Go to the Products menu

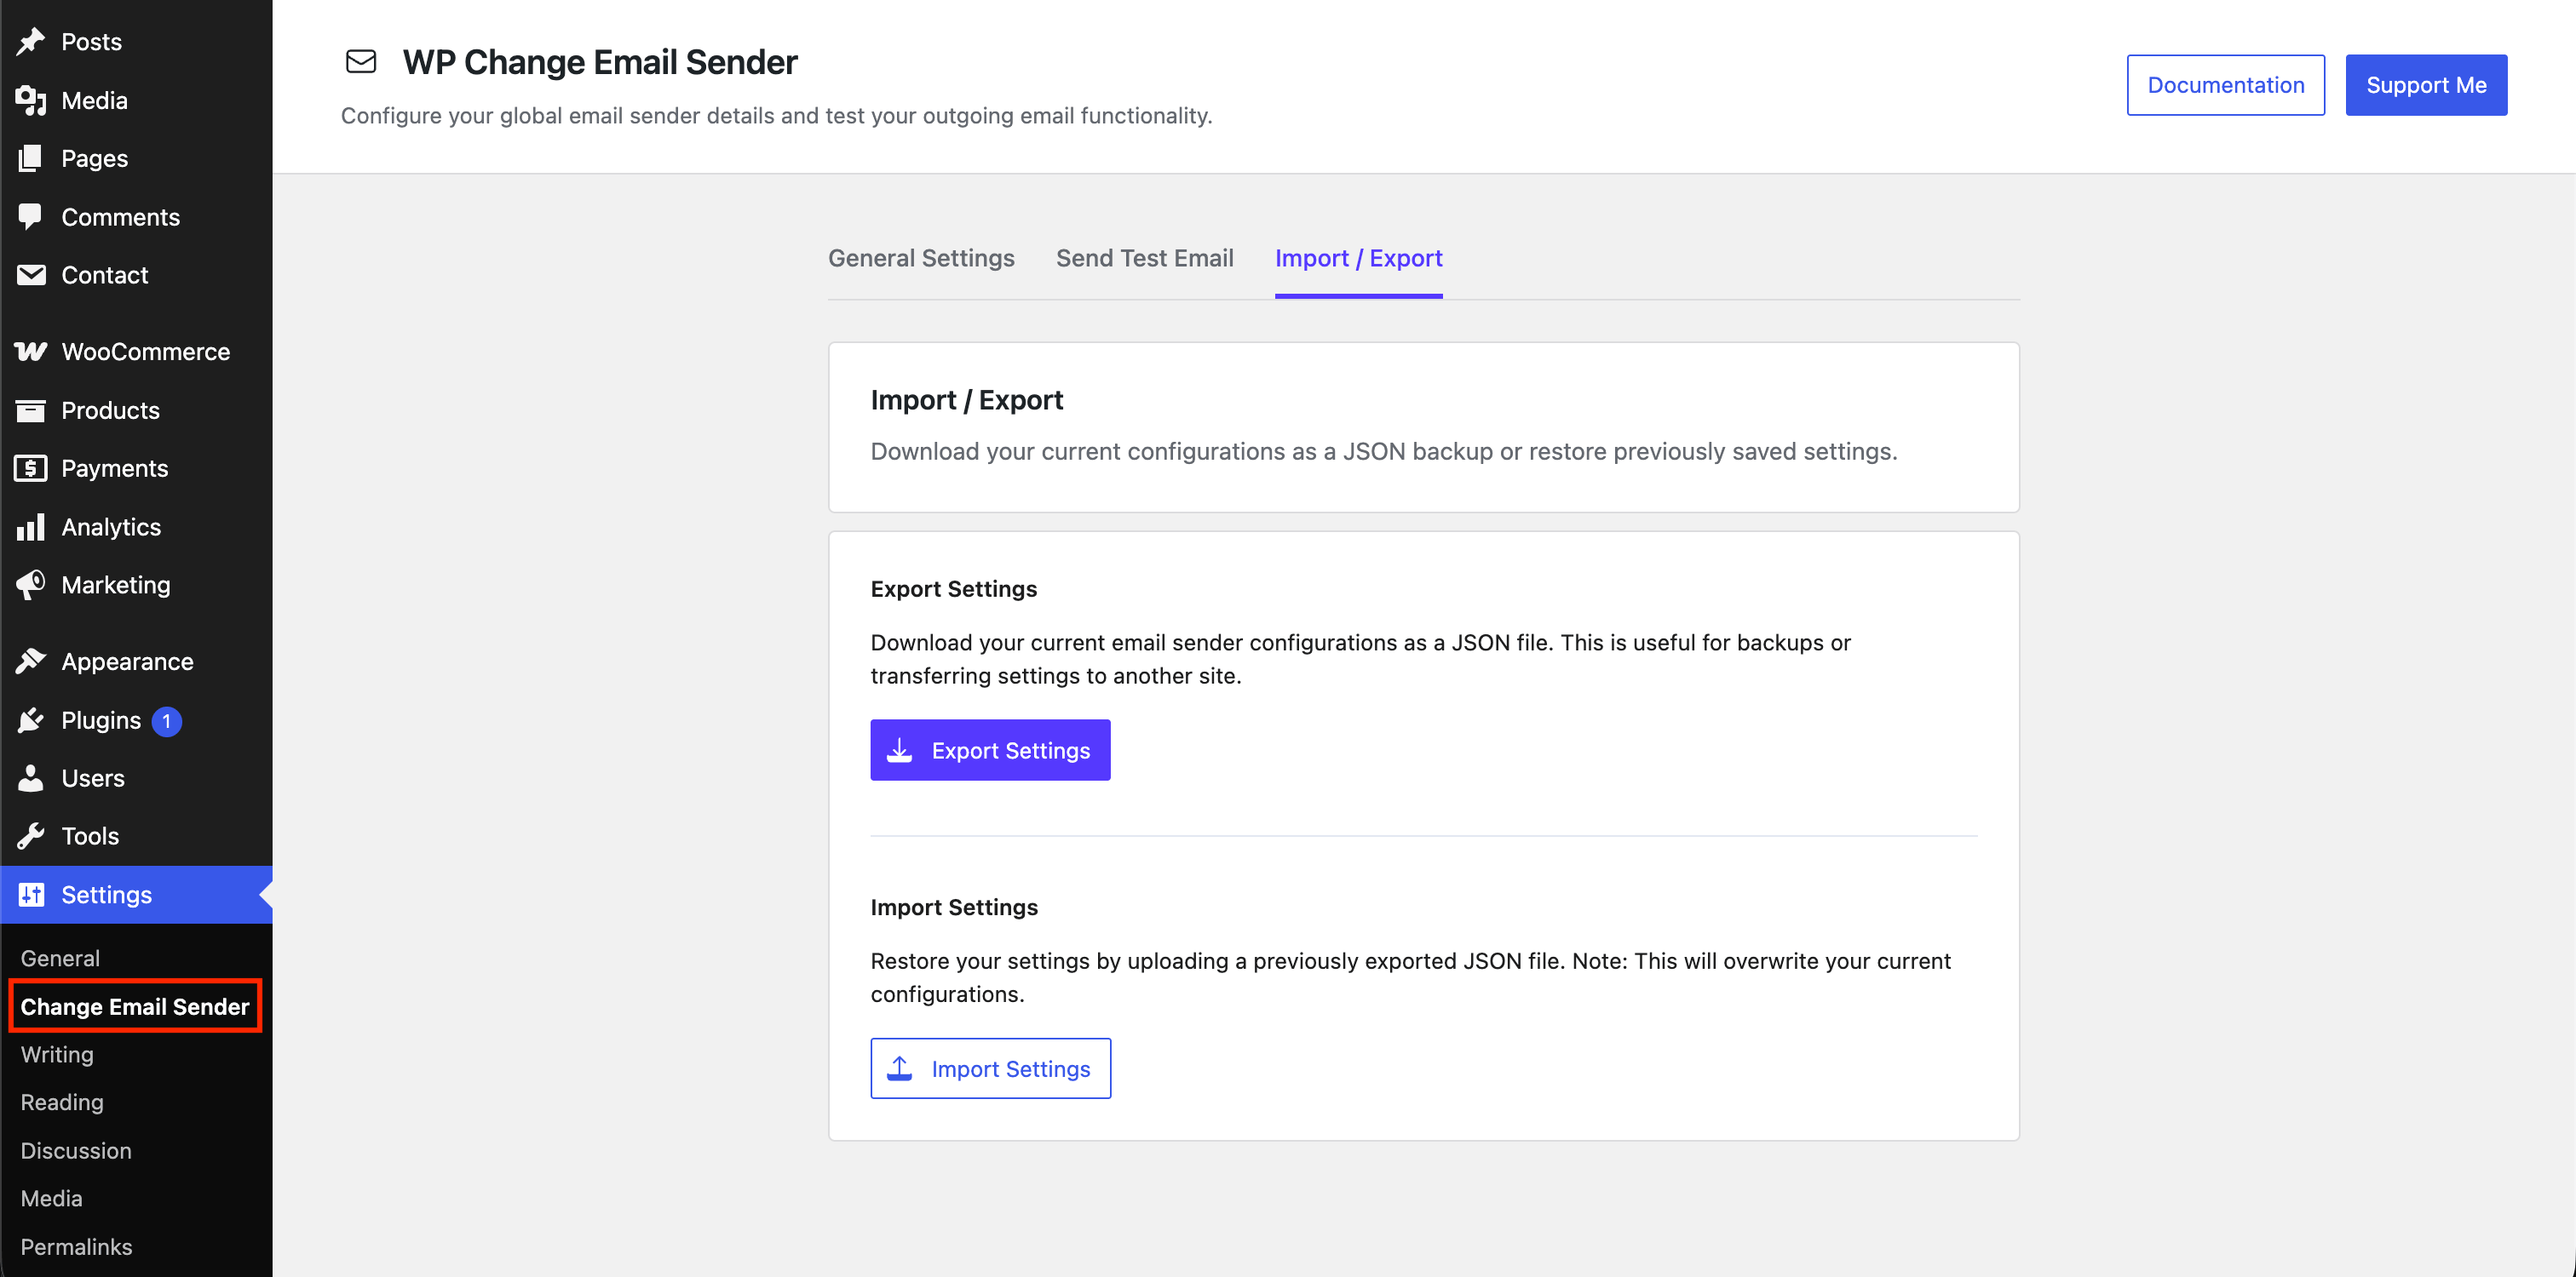(x=136, y=409)
